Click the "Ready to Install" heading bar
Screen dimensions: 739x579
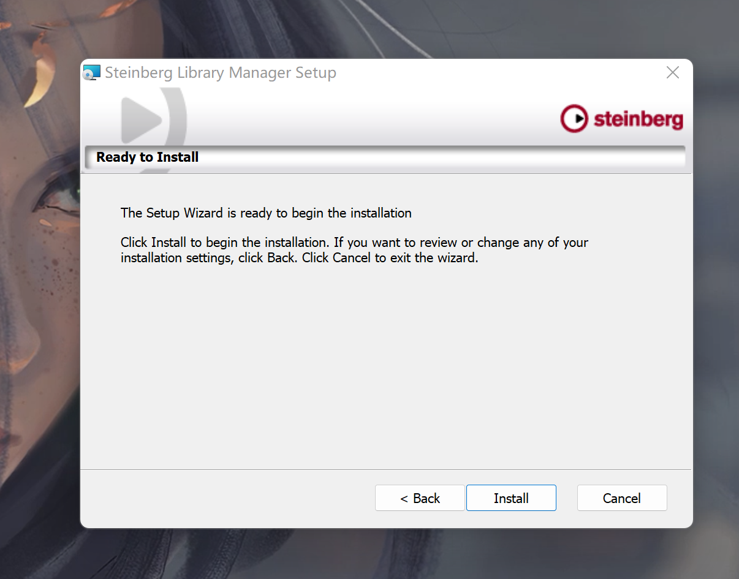click(x=385, y=157)
